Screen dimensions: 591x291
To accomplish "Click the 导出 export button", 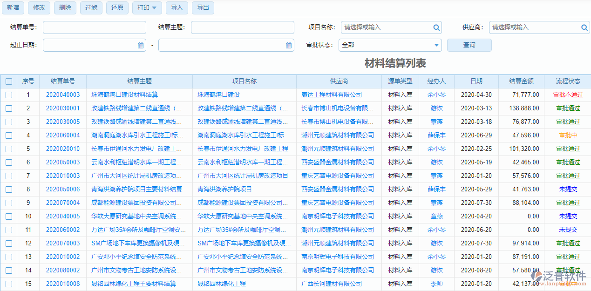I will 203,8.
